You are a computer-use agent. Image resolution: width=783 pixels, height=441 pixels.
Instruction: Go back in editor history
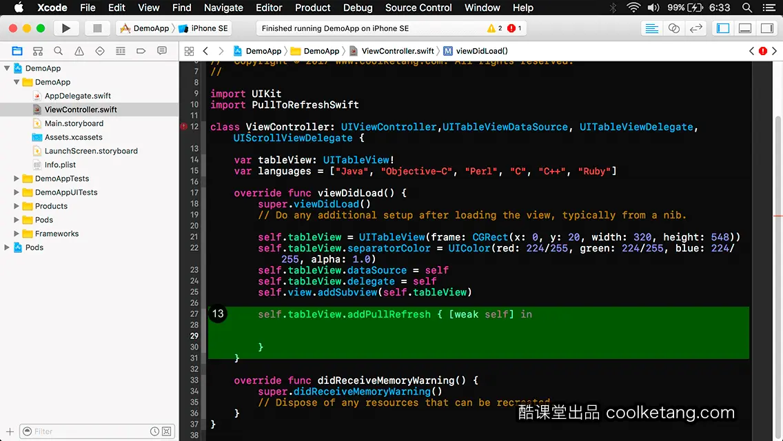coord(205,51)
